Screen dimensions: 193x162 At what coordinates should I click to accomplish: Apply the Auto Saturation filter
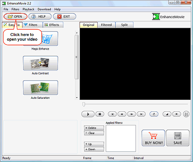(x=40, y=88)
